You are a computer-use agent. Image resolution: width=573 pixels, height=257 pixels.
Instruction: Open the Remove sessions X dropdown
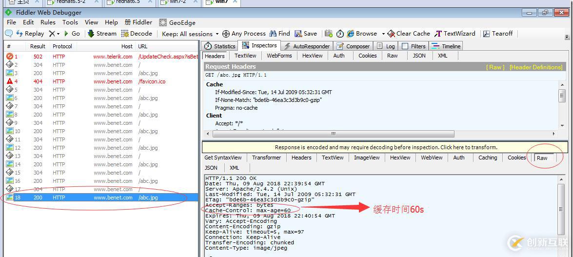click(54, 34)
